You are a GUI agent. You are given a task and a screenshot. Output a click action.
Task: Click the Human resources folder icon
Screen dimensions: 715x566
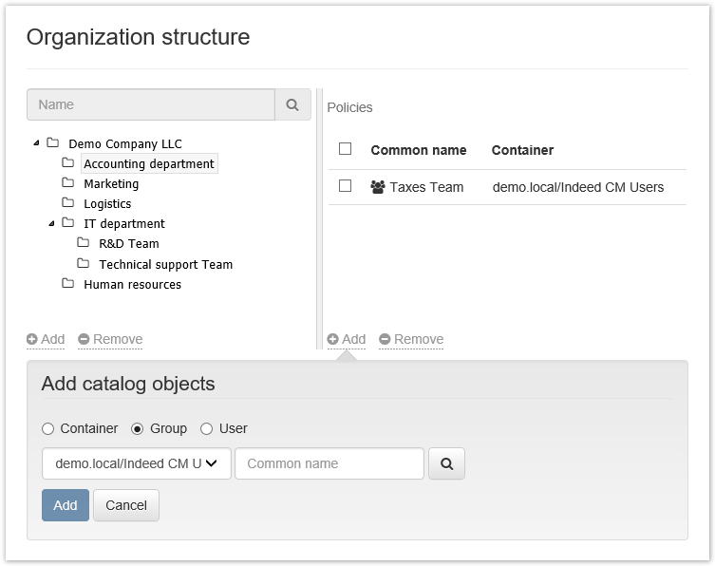coord(68,284)
